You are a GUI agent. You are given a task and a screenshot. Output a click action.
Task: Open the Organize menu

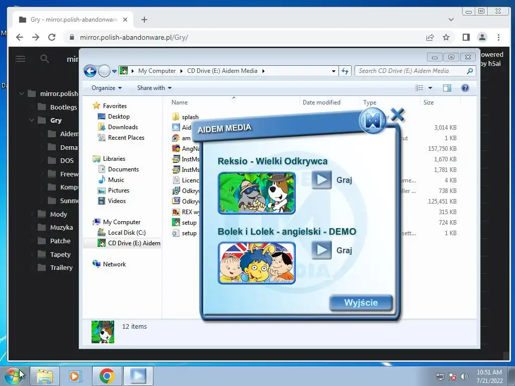click(x=107, y=88)
